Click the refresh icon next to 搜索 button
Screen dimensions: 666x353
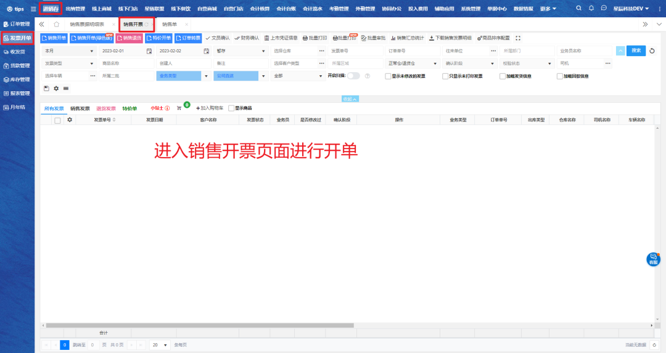click(652, 51)
